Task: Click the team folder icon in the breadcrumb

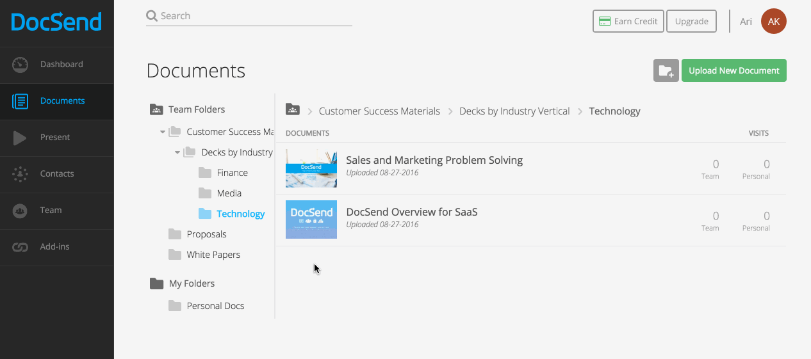Action: click(293, 109)
